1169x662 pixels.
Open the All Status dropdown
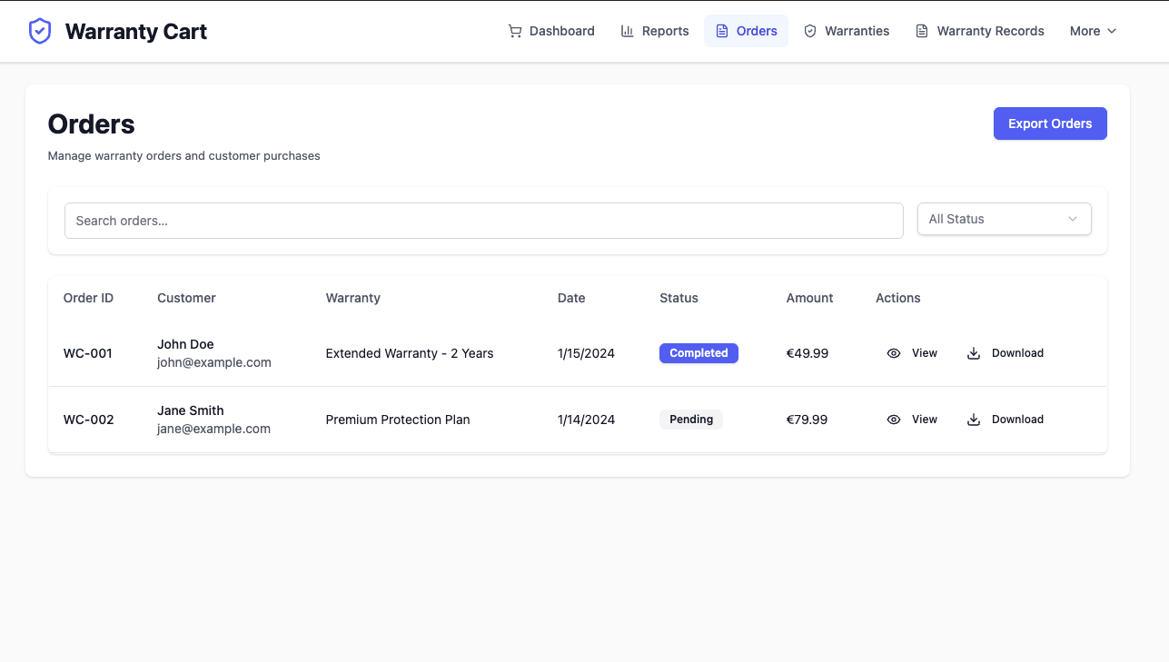pyautogui.click(x=1004, y=219)
